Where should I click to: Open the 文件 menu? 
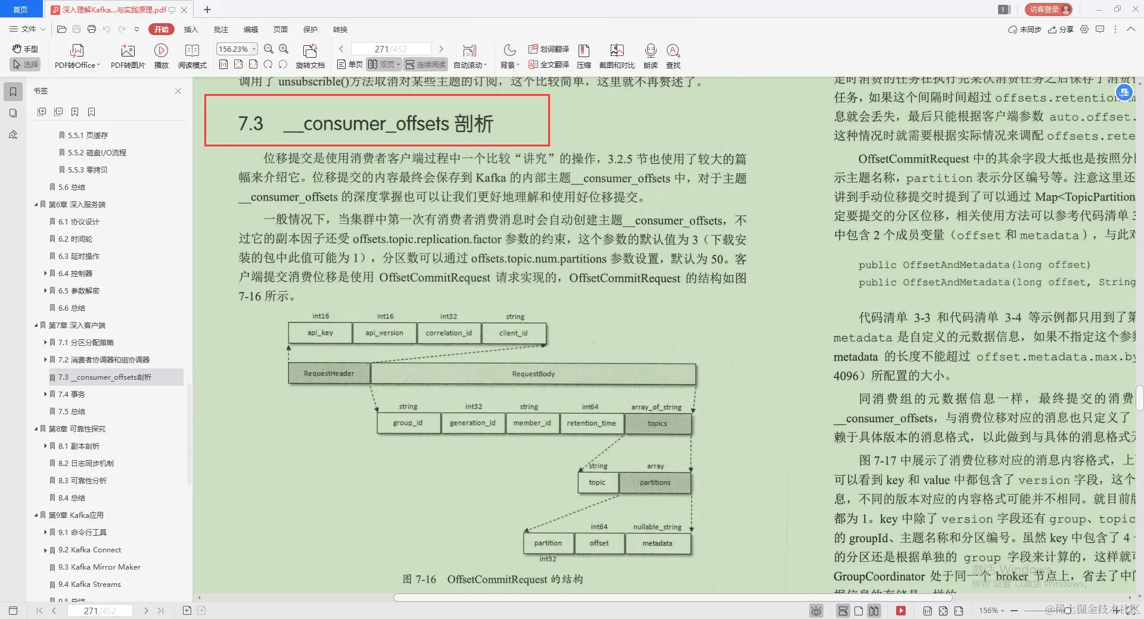point(28,29)
